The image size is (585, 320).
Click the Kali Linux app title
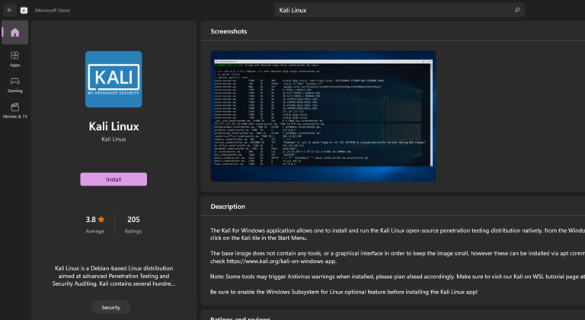coord(113,126)
